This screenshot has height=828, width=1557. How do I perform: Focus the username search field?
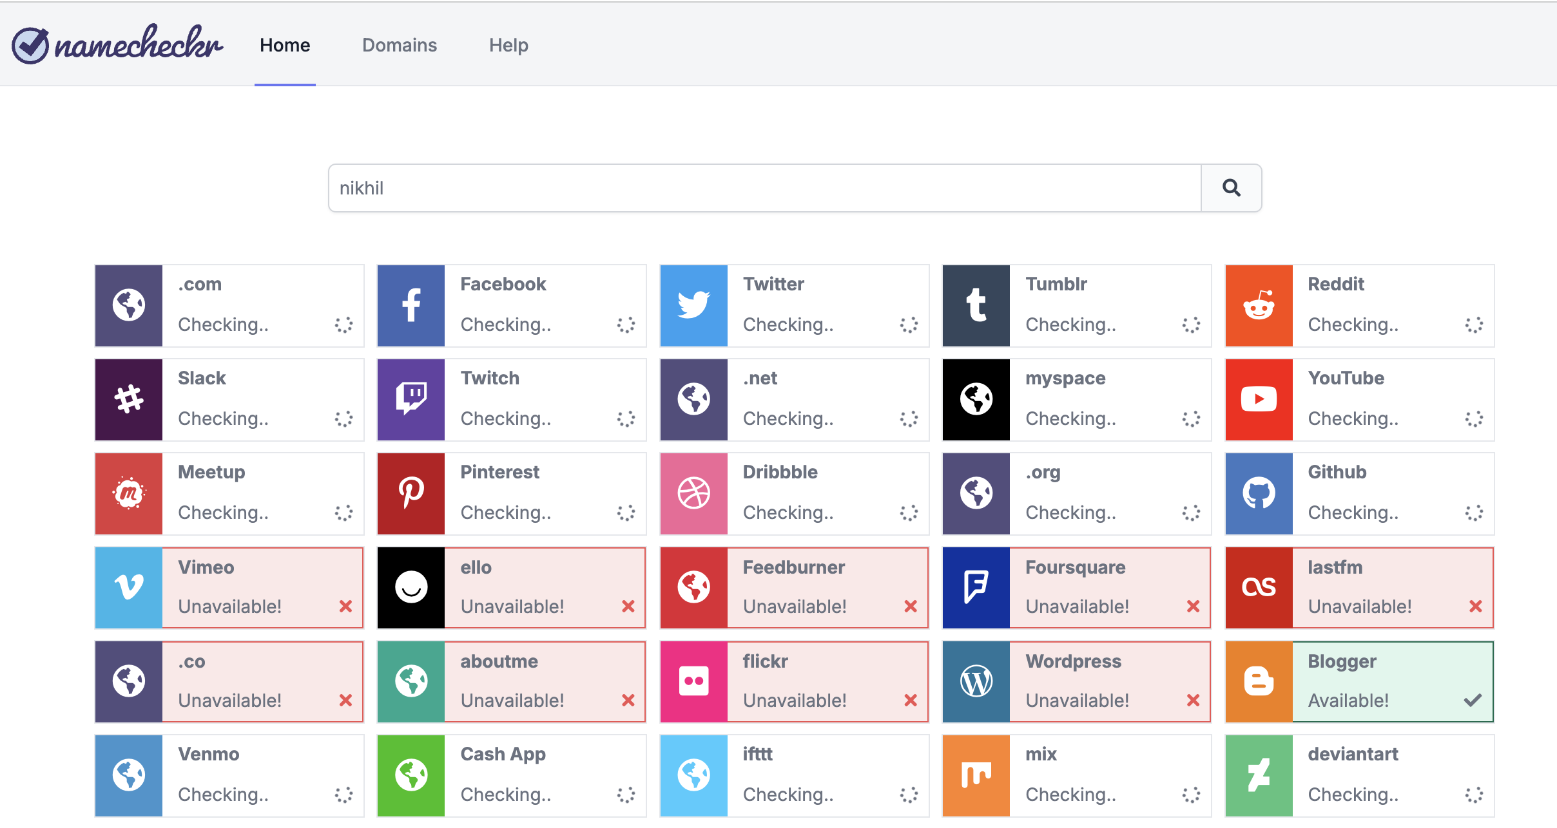[764, 188]
